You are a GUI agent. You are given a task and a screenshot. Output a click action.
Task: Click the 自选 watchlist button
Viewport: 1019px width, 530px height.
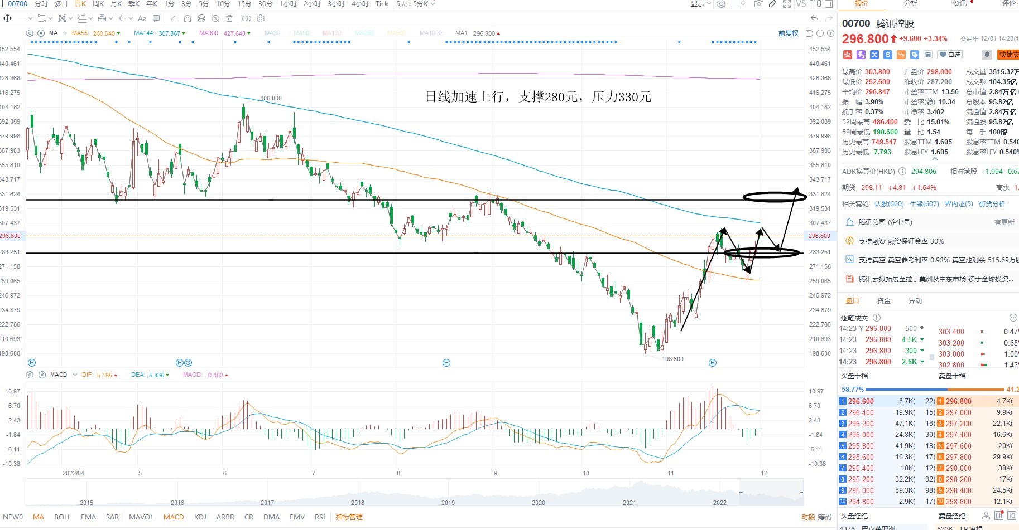[950, 55]
